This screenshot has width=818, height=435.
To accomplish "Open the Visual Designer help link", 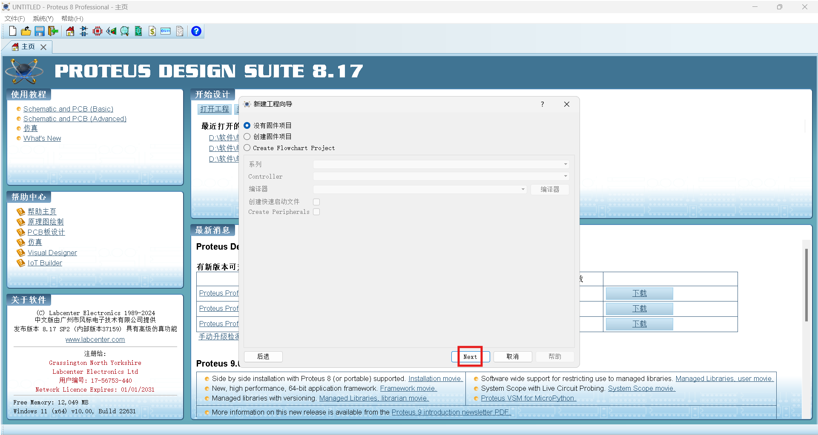I will point(52,253).
